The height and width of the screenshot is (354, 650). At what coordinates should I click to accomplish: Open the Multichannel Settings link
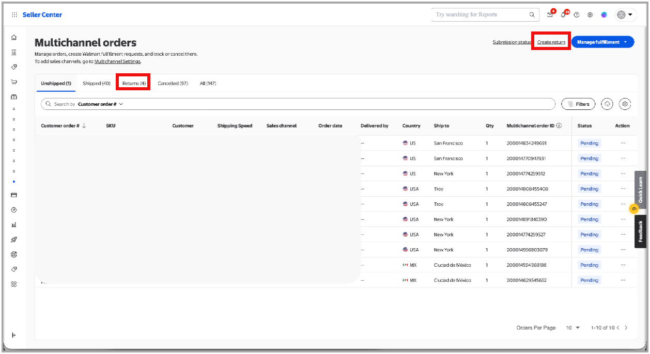click(x=117, y=61)
